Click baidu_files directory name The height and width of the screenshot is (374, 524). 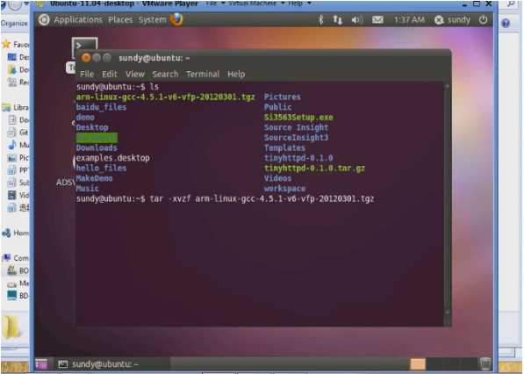(101, 107)
